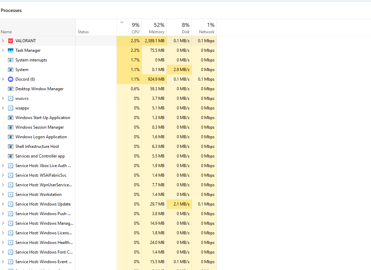Click Windows Event memory 15.5 MB

[x=157, y=262]
